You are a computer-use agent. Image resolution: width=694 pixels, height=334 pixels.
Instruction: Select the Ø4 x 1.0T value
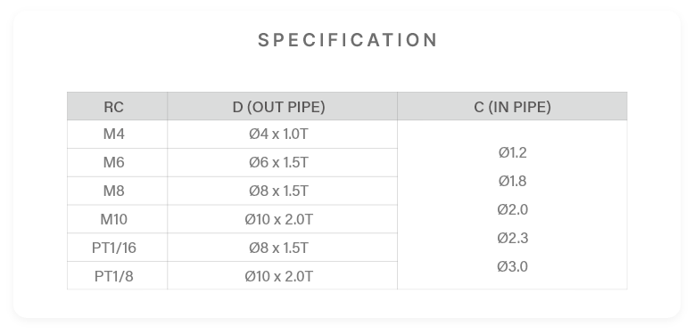point(278,134)
